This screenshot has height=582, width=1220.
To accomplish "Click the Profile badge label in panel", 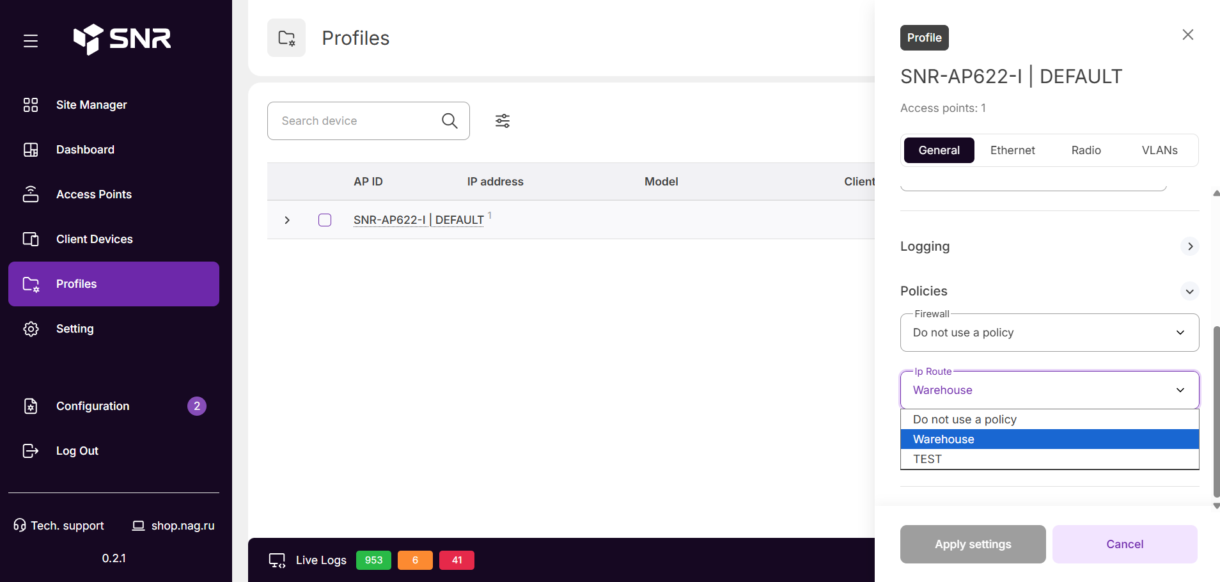I will pos(925,38).
